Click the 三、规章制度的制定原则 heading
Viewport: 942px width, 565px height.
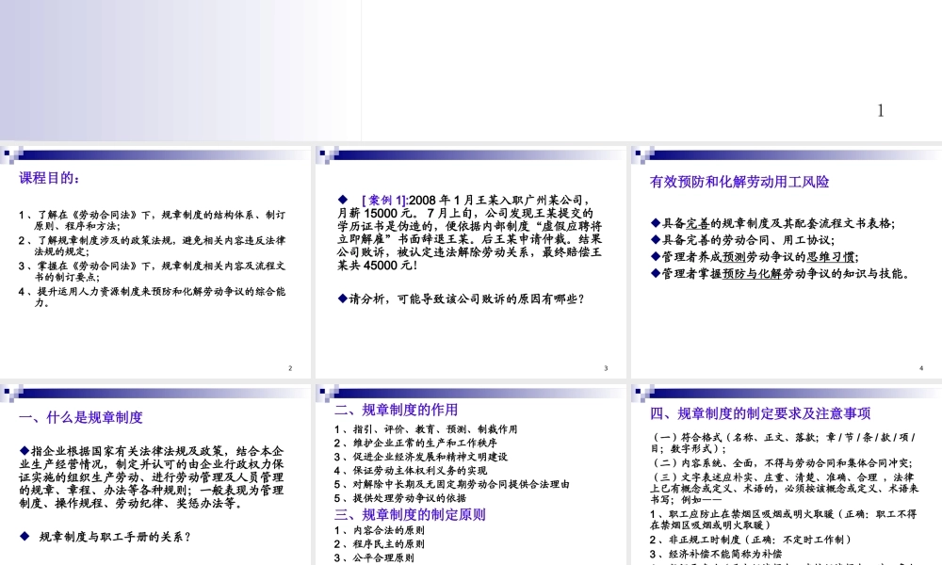pyautogui.click(x=410, y=514)
